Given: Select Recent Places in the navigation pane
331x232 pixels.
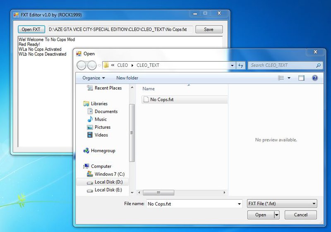Looking at the screenshot, I should click(104, 88).
